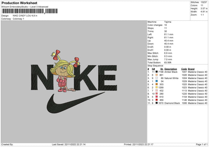Click stitch count 1670 in row 11

tap(161, 103)
